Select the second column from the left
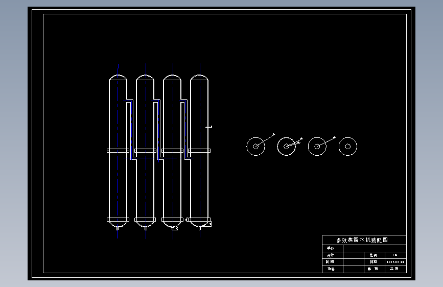 coord(145,153)
